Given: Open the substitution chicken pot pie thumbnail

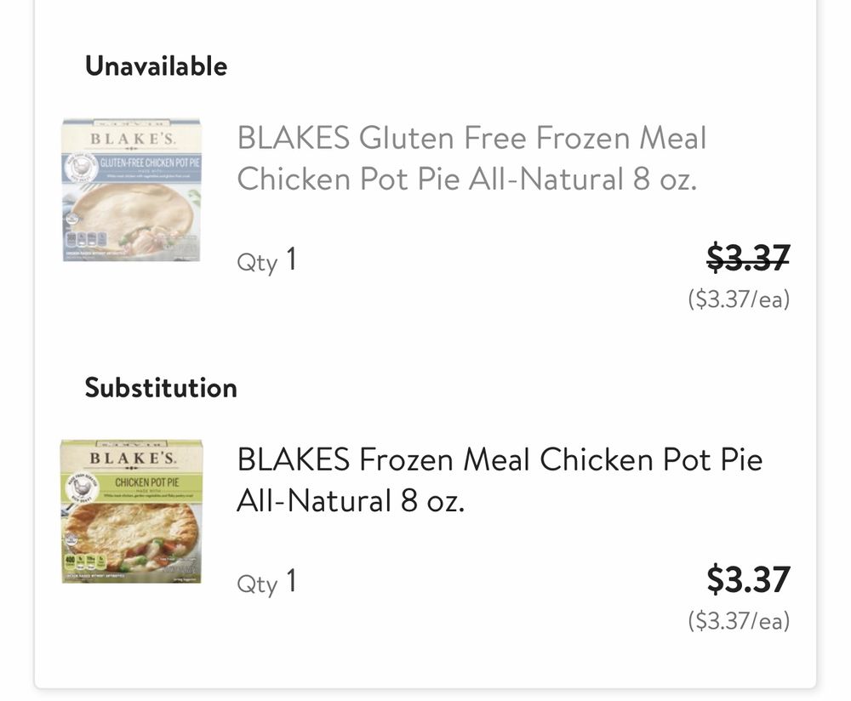Looking at the screenshot, I should (131, 511).
